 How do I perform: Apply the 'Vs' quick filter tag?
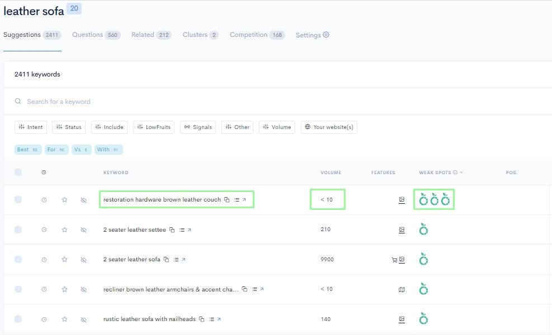click(x=82, y=150)
